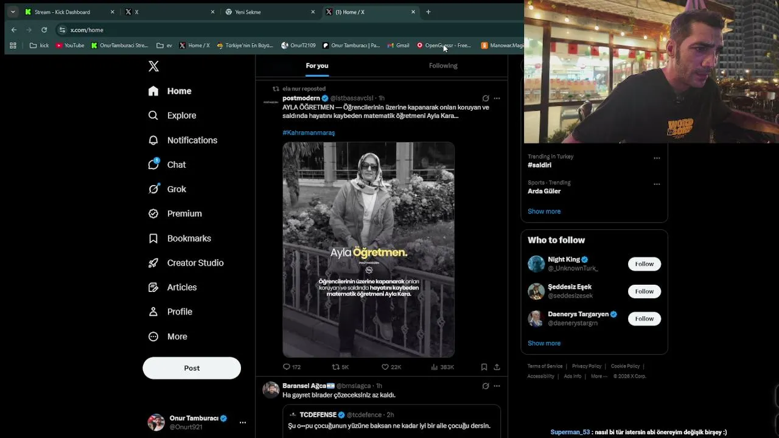
Task: Open more options on postmodern post
Action: [x=497, y=98]
